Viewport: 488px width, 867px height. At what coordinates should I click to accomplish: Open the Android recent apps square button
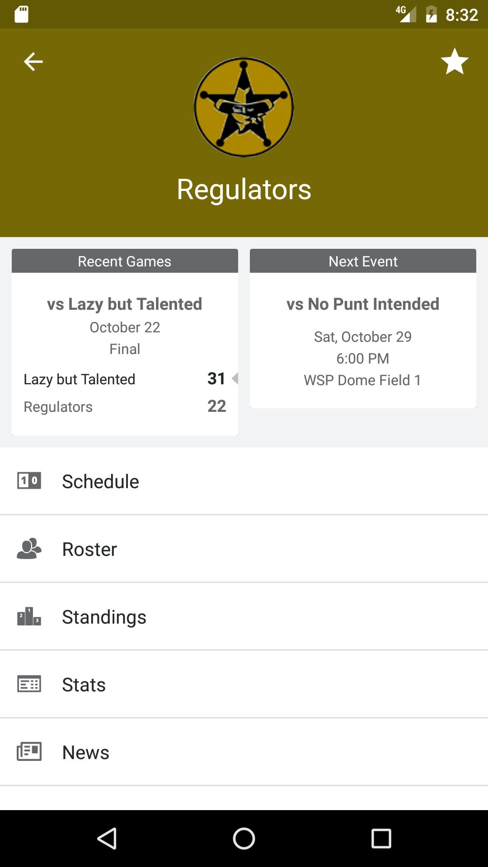(x=381, y=839)
